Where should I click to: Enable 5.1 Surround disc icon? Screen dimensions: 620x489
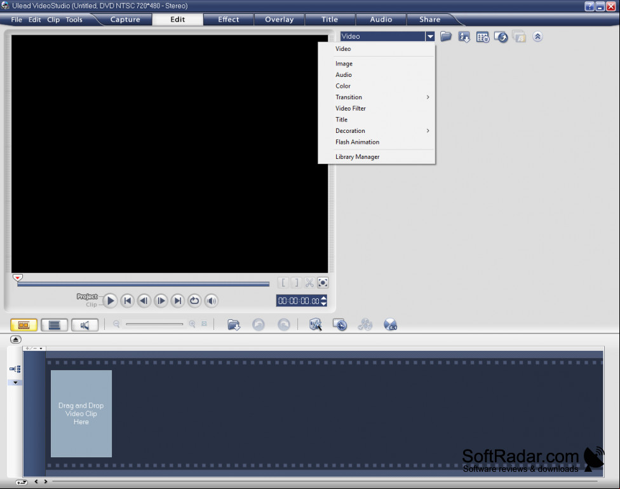pyautogui.click(x=390, y=325)
